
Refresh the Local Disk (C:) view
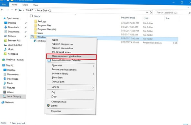point(151,13)
